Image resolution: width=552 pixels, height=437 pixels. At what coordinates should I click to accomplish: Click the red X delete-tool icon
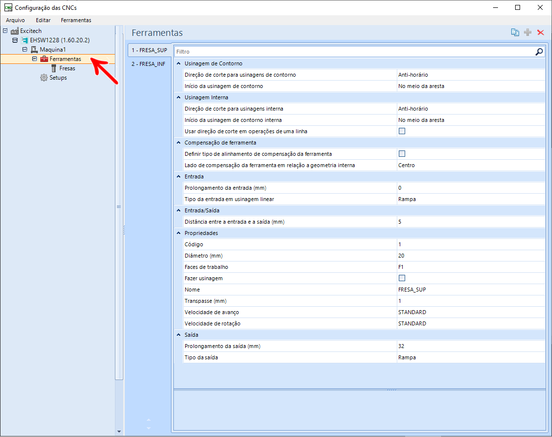click(540, 32)
